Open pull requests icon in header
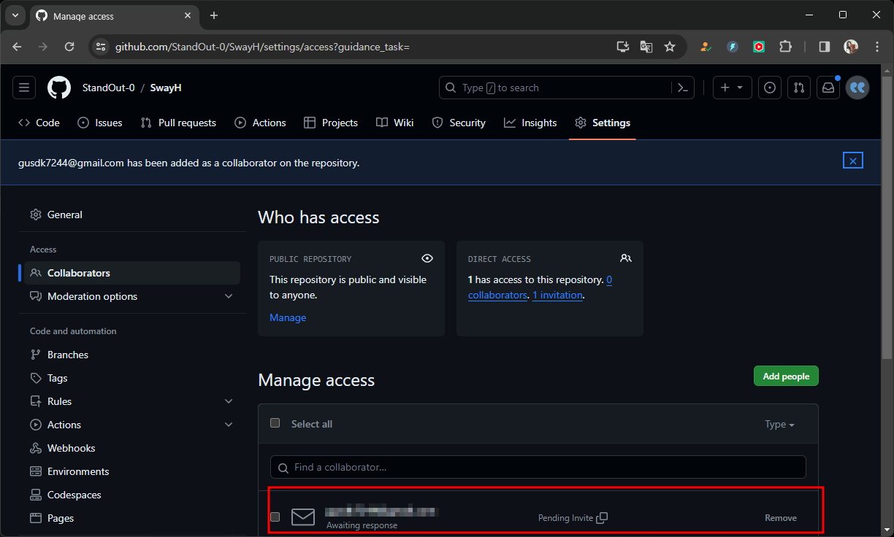Screen dimensions: 894x537 tap(799, 88)
